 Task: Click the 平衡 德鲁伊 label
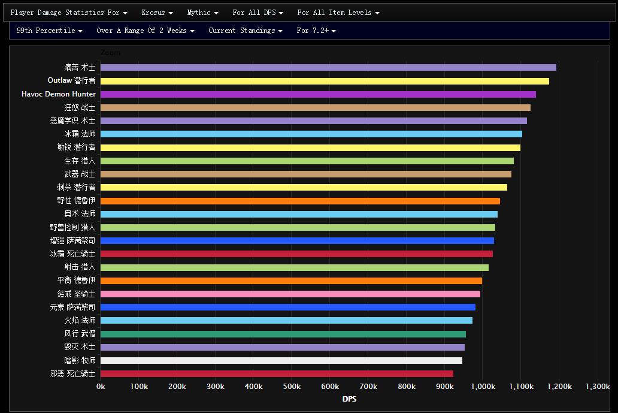(76, 281)
